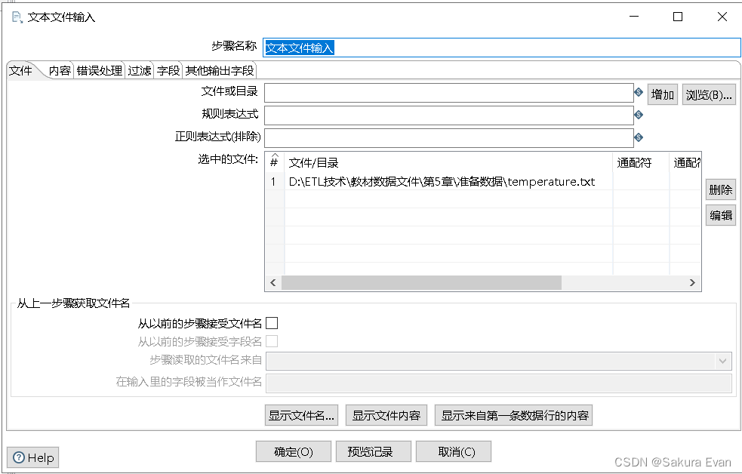Open the 过滤 tab
The width and height of the screenshot is (742, 474).
point(140,70)
